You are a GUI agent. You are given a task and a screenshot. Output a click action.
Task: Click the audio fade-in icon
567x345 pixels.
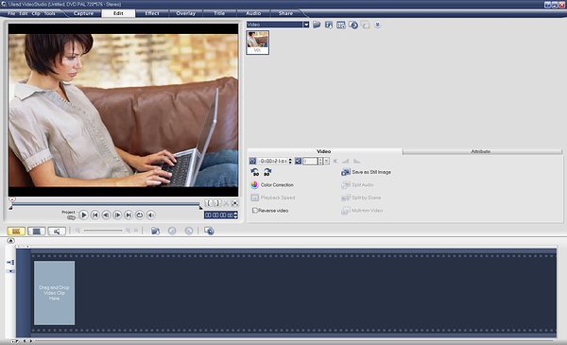pyautogui.click(x=346, y=161)
